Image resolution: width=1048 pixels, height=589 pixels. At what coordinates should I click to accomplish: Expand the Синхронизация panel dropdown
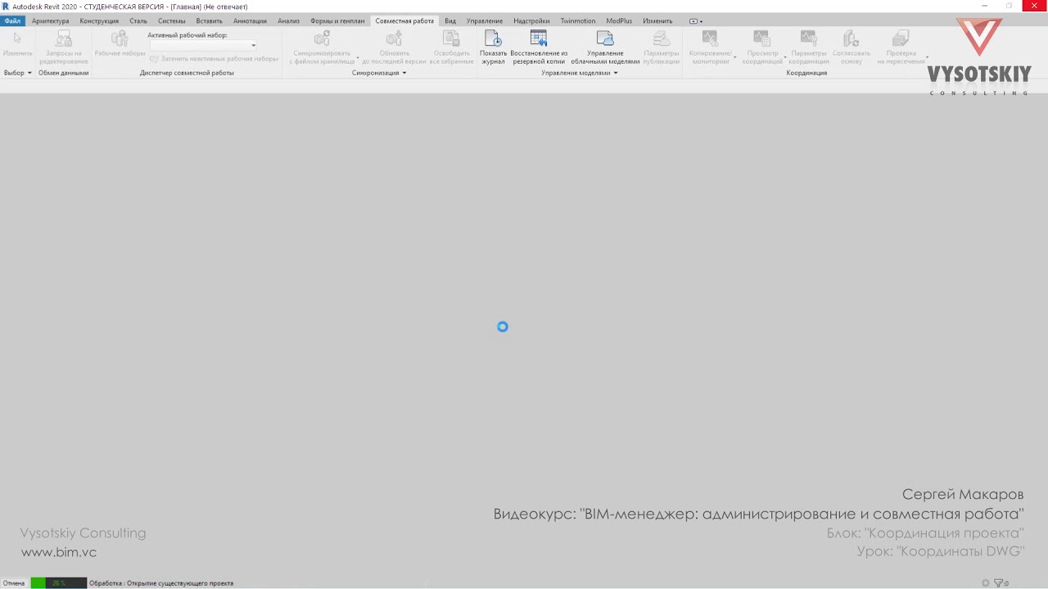pyautogui.click(x=379, y=73)
